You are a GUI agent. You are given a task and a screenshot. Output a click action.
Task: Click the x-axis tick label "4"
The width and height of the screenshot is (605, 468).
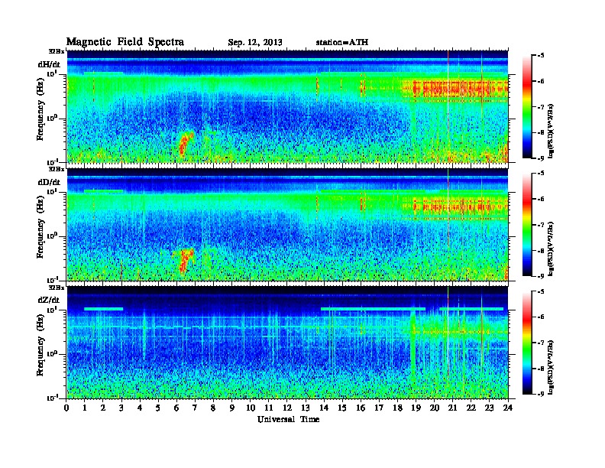click(x=140, y=408)
